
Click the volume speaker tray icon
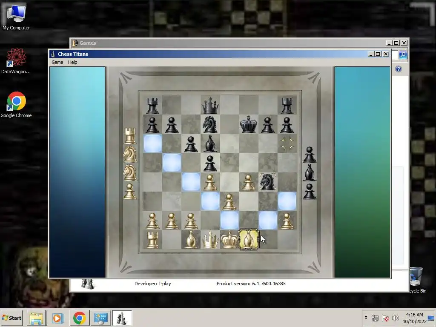[x=395, y=318]
